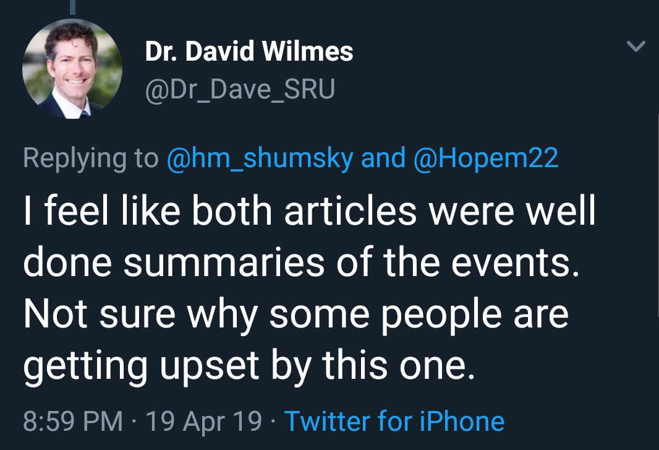Click the word 'people' in the tweet
Viewport: 659px width, 450px height.
click(x=441, y=315)
